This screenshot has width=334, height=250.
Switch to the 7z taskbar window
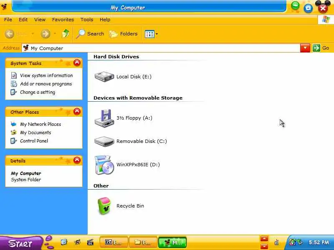pos(114,242)
